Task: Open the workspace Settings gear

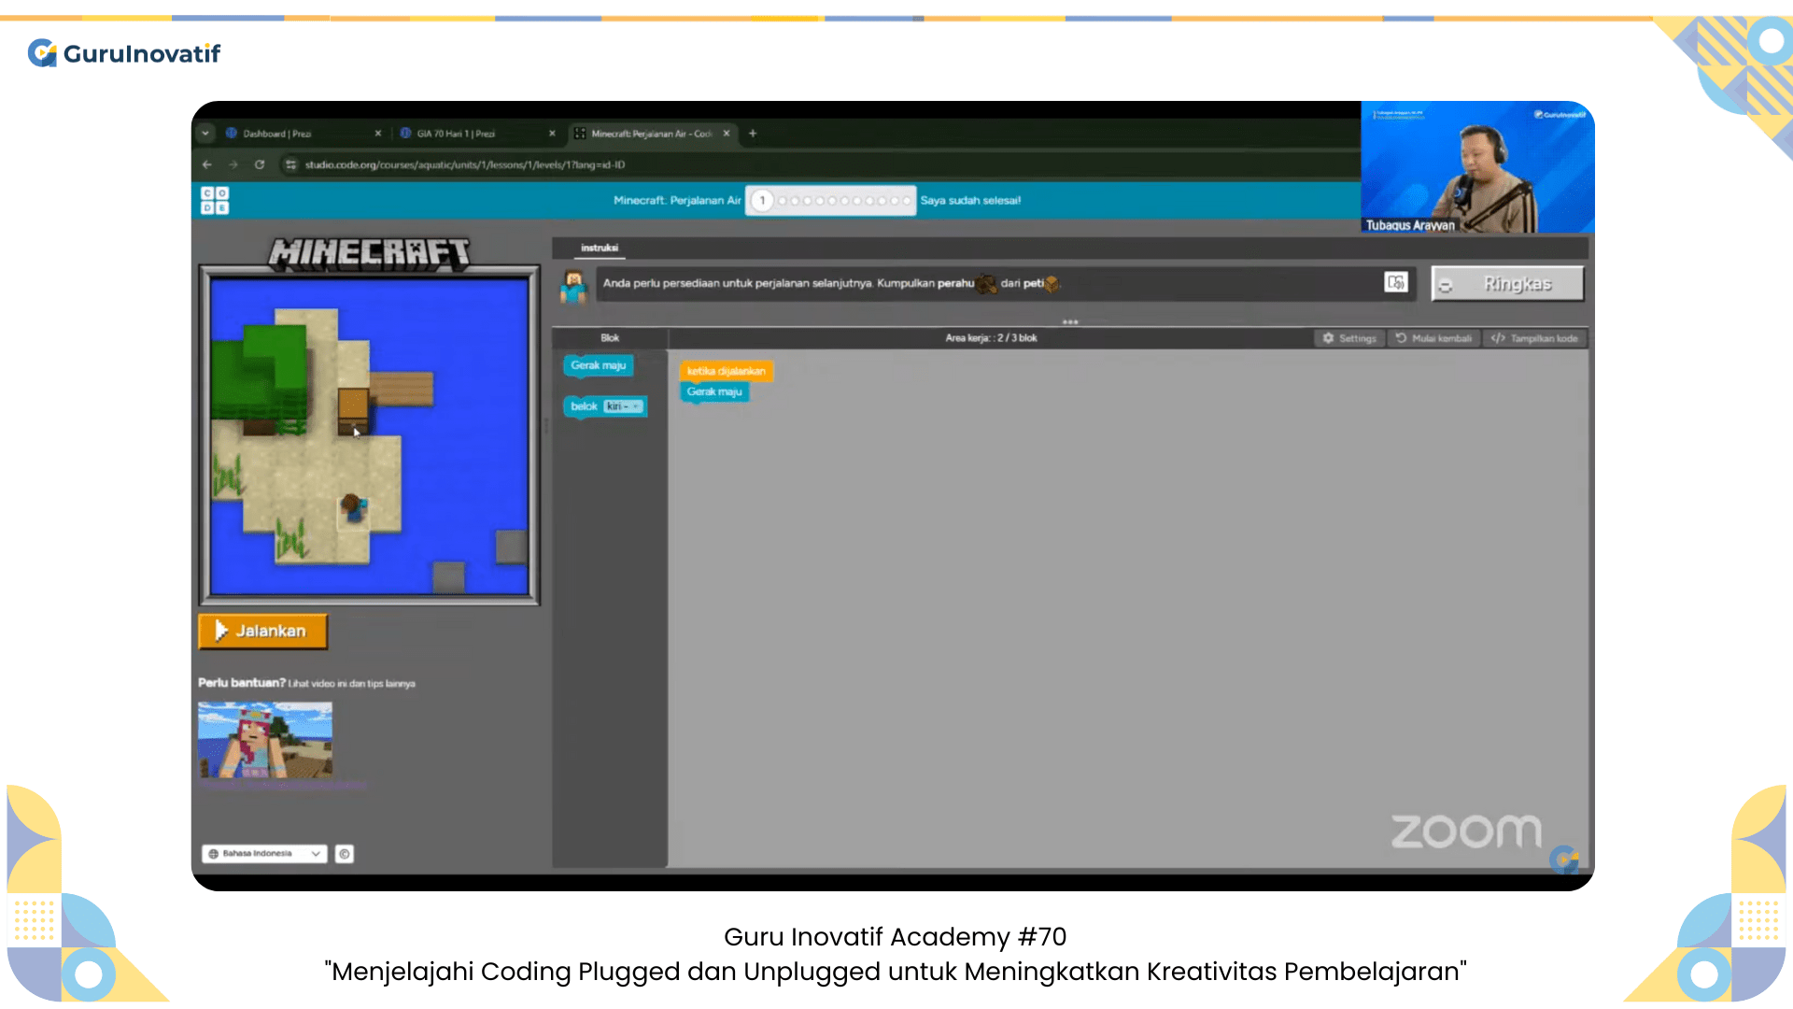Action: pyautogui.click(x=1348, y=338)
